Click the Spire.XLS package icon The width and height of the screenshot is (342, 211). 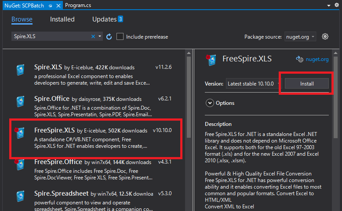21,70
